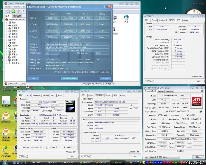The image size is (206, 165).
Task: Click the DRAM Frequency value in CPU-Z
Action: coord(178,40)
